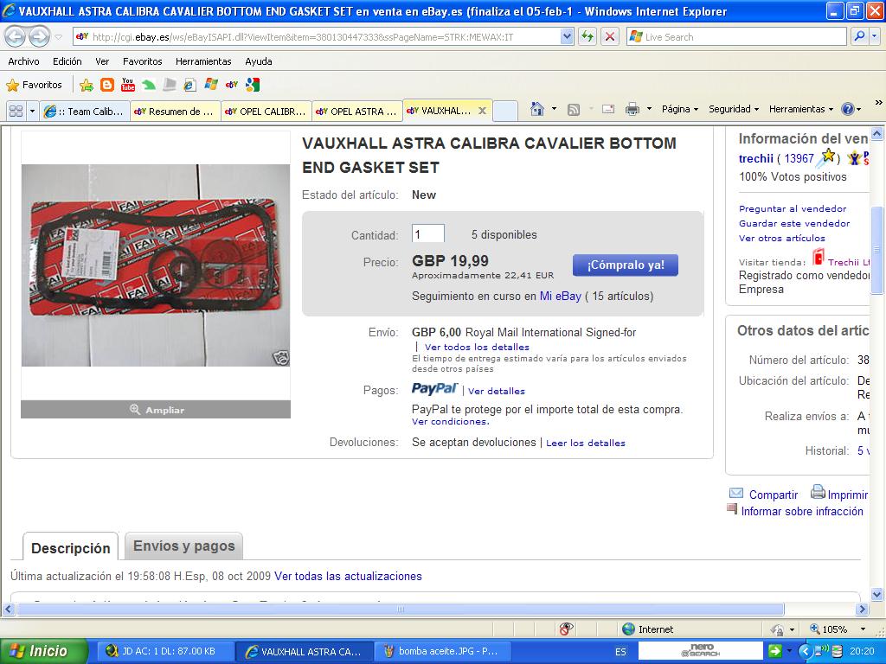Click the new blank tab button
Screen dimensions: 886x664
coord(505,112)
